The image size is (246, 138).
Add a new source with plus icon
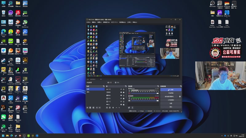pos(107,108)
